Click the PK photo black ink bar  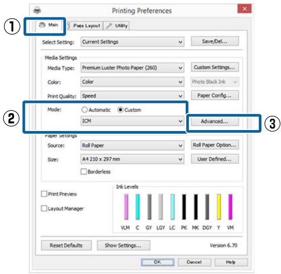tap(184, 207)
